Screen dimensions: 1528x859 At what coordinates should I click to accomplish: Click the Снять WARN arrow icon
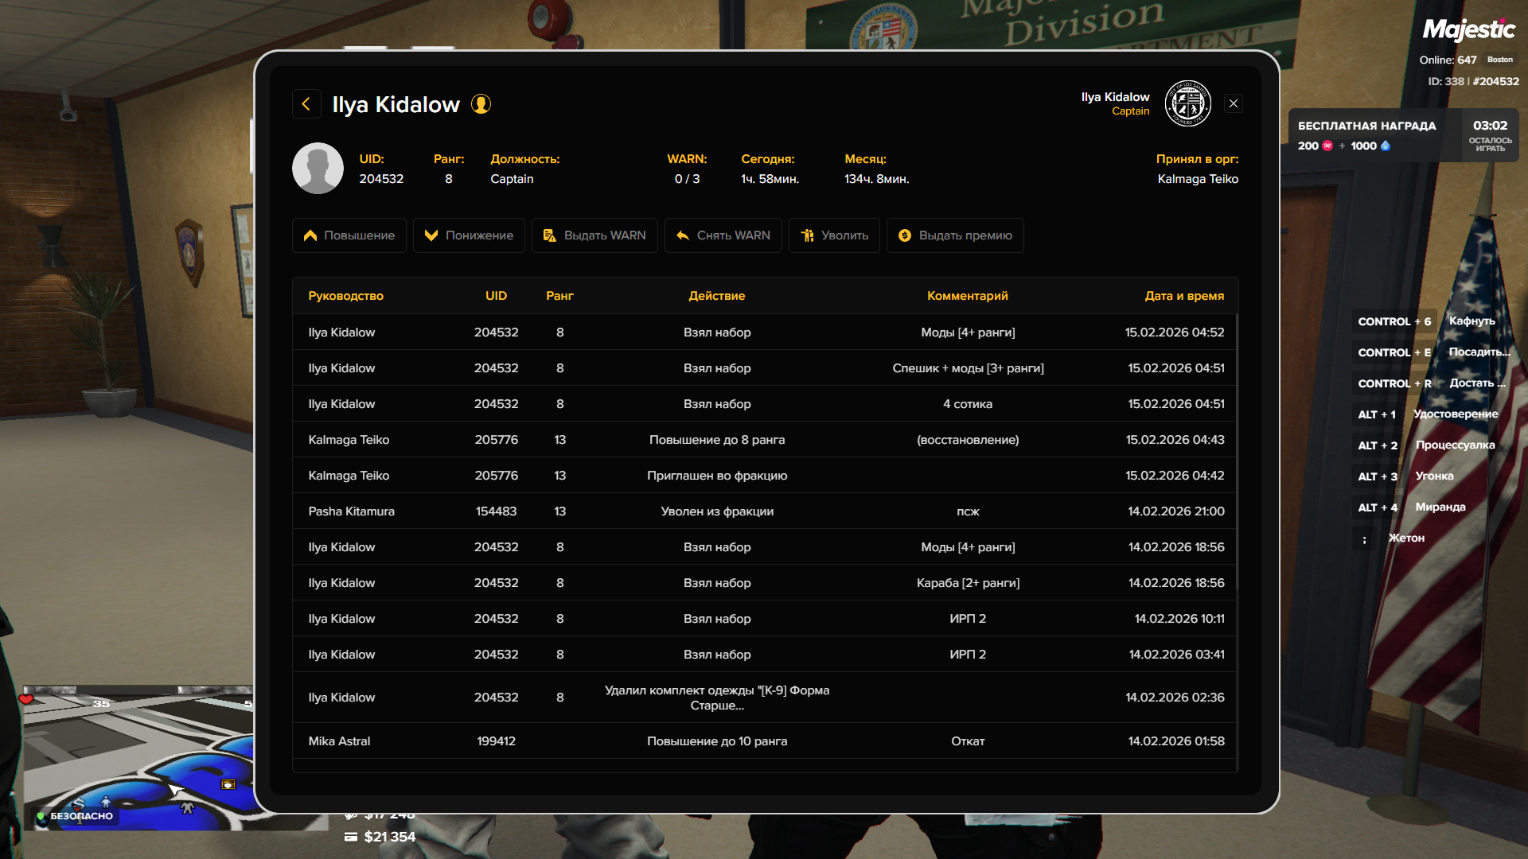[x=682, y=235]
